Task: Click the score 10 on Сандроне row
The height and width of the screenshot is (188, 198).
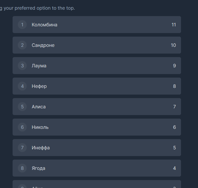Action: [x=173, y=45]
